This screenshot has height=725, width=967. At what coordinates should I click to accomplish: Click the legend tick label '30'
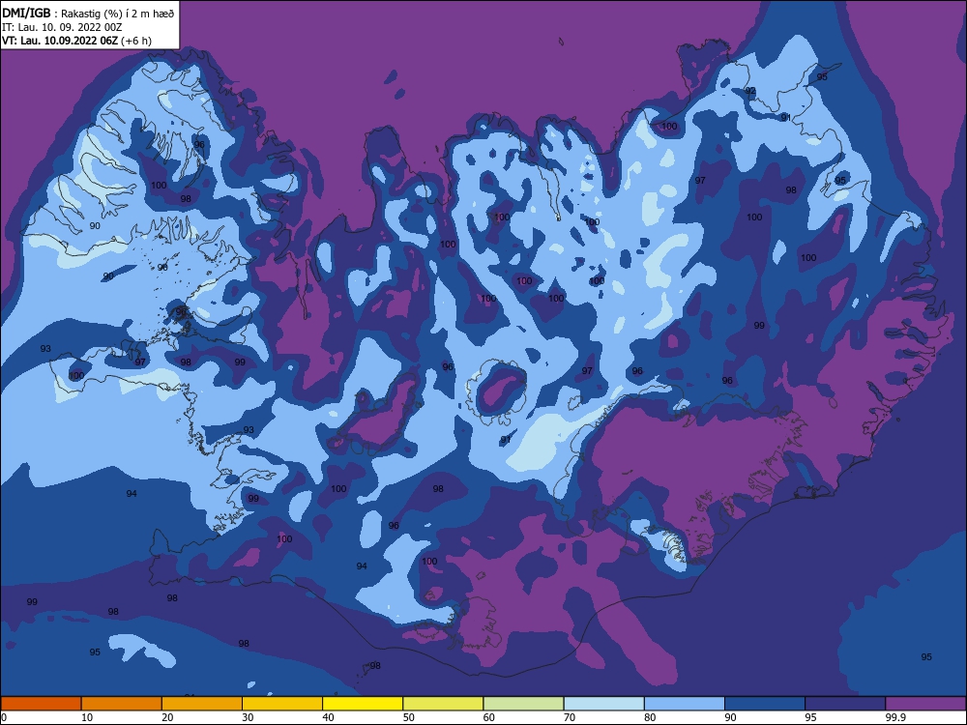pyautogui.click(x=248, y=717)
